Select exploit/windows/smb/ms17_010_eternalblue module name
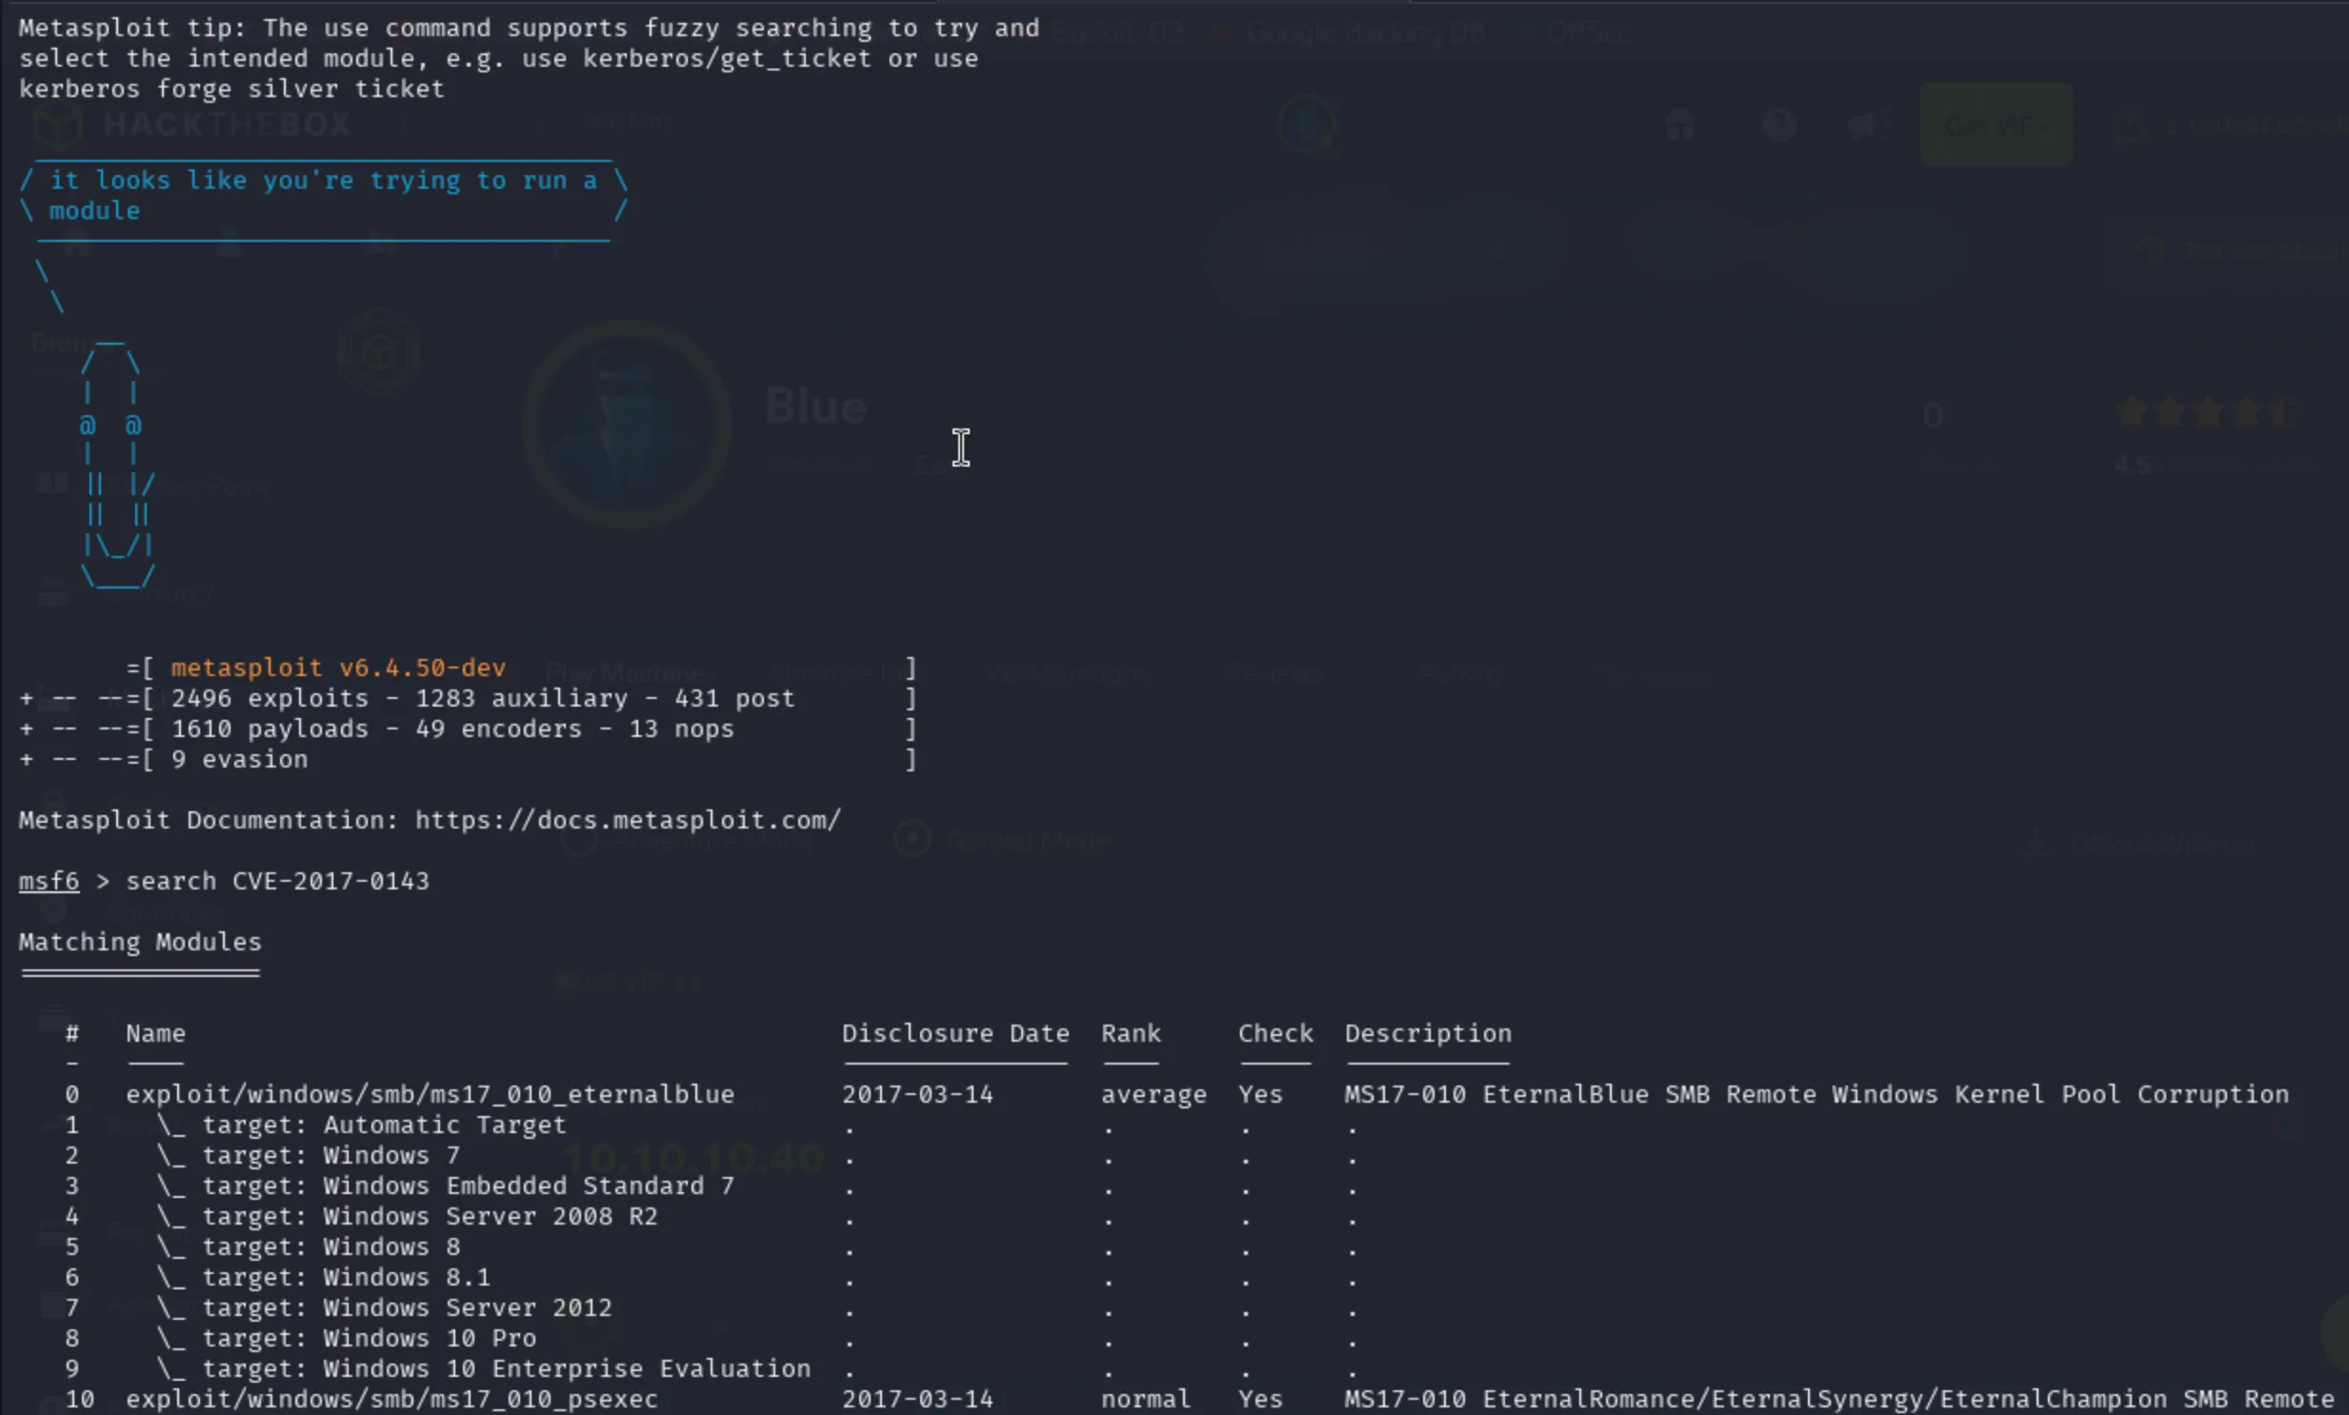 click(430, 1094)
